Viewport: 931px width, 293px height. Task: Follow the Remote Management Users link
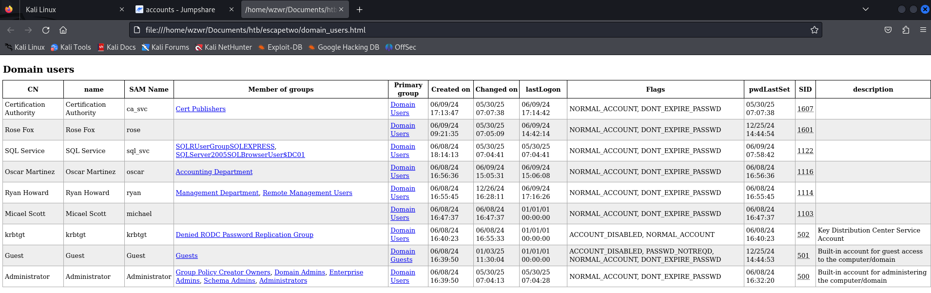point(307,193)
